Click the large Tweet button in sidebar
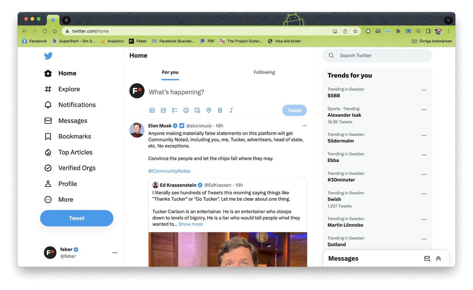This screenshot has height=290, width=473. click(x=76, y=218)
